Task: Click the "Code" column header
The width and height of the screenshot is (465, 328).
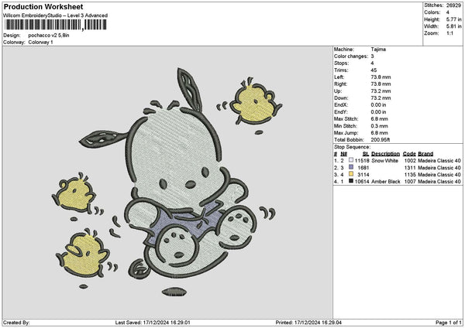Action: click(409, 154)
